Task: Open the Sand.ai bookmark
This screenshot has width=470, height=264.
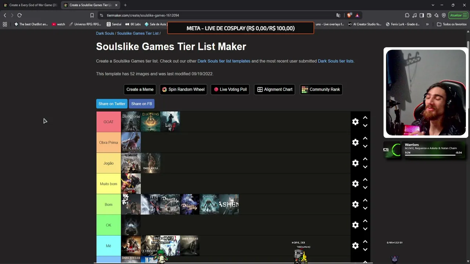Action: [114, 24]
